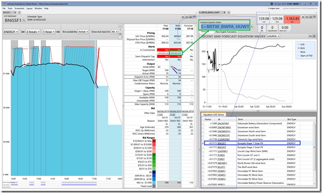Open the BLUFF1 unit link
The height and width of the screenshot is (193, 322).
click(222, 167)
